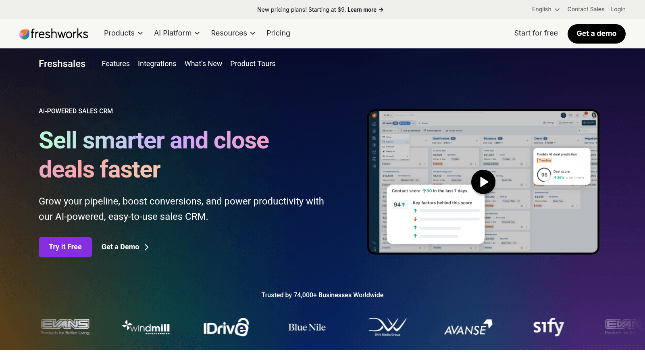This screenshot has width=645, height=363.
Task: Click the Freshworks logo
Action: pyautogui.click(x=54, y=34)
